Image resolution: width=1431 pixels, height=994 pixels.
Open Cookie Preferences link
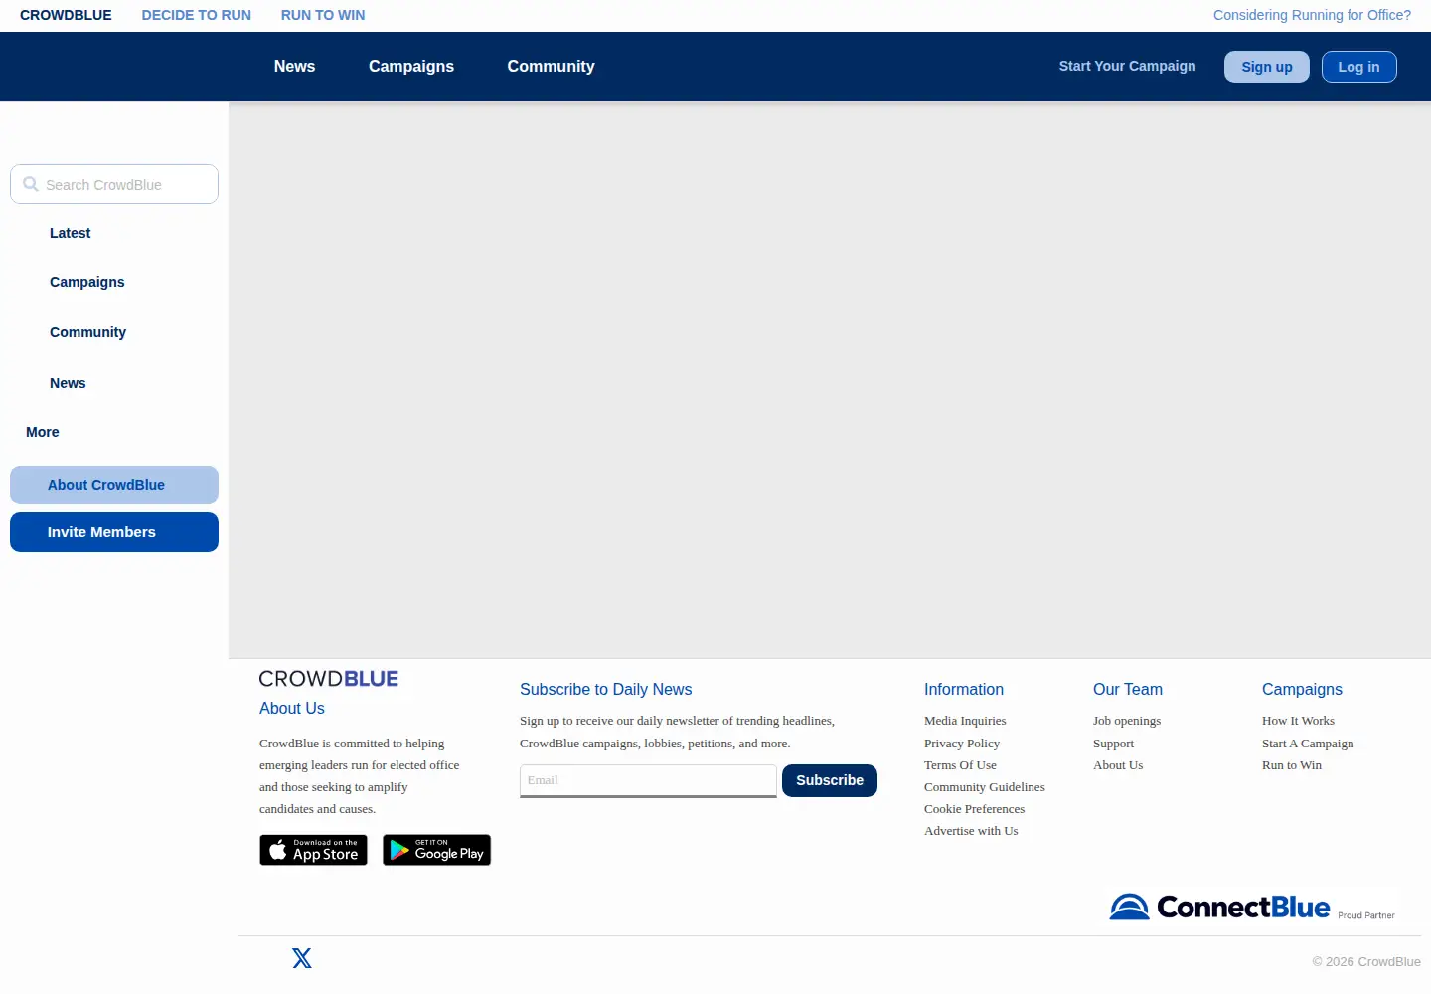tap(974, 809)
